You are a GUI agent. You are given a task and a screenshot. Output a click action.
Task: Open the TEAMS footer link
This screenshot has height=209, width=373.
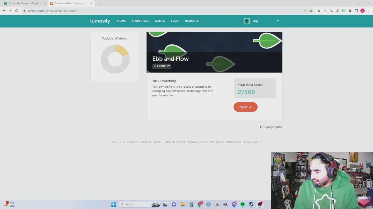point(248,142)
